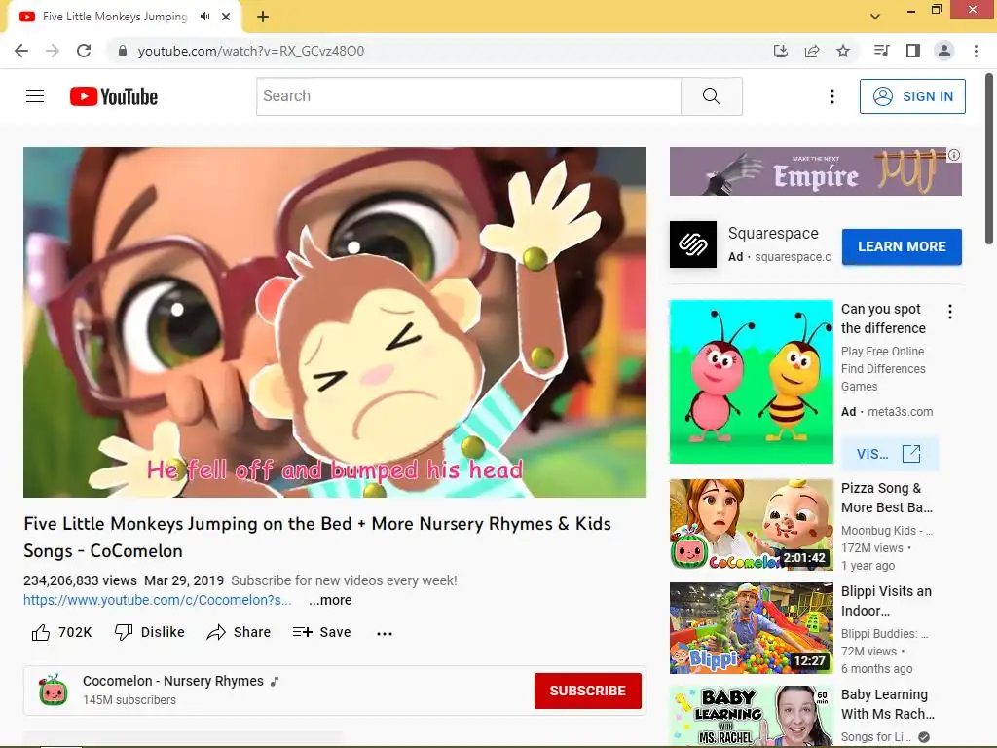
Task: Click the share page icon in address bar
Action: pyautogui.click(x=812, y=51)
